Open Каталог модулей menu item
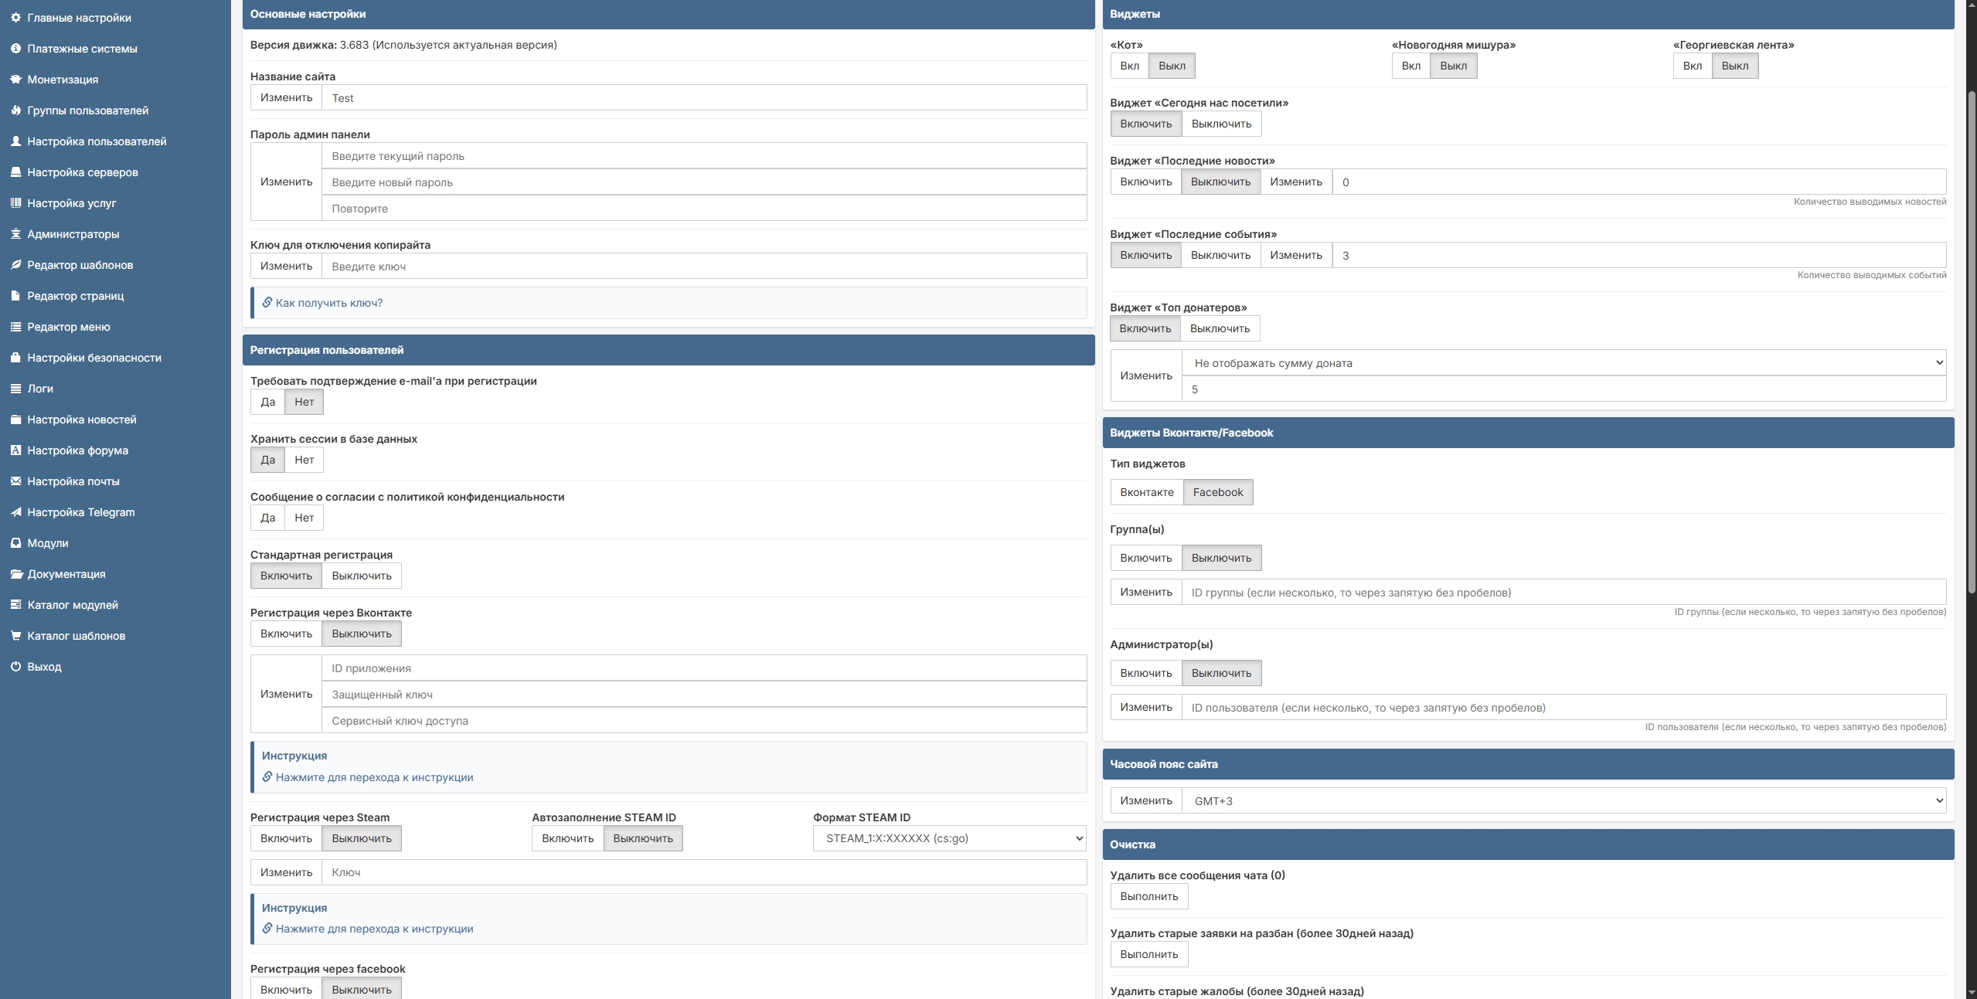The height and width of the screenshot is (999, 1977). pos(73,605)
